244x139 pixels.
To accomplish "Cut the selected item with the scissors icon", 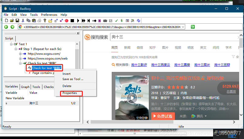I will (x=23, y=20).
